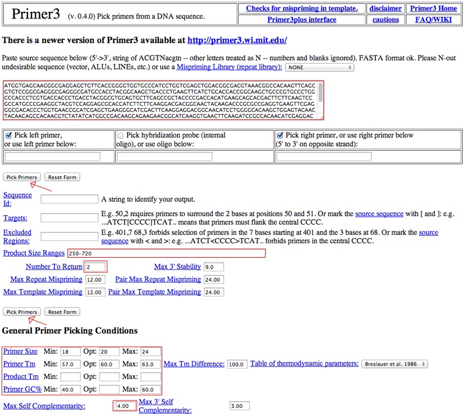Open Checks for mispriming in template link
The width and height of the screenshot is (464, 414).
pos(301,8)
